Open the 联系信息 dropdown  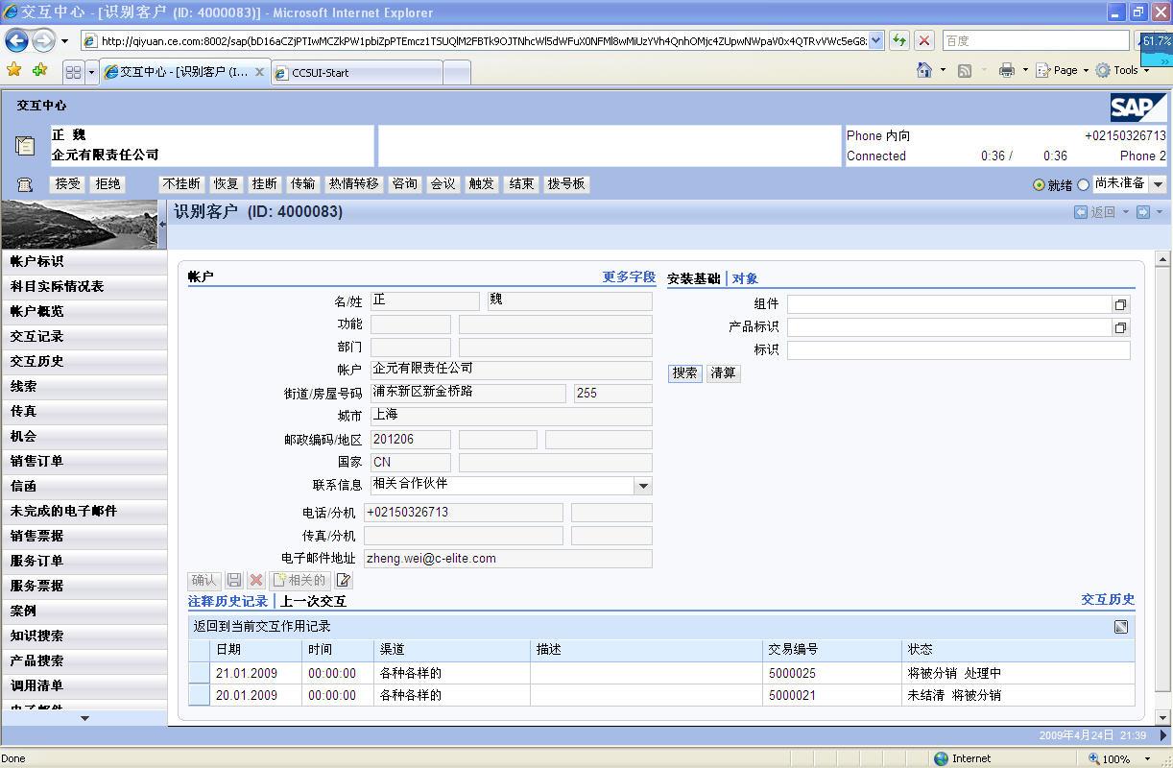tap(643, 486)
